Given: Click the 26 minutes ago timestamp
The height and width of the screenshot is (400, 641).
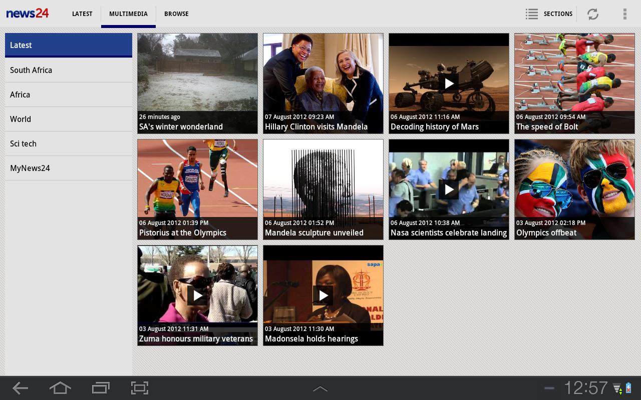Looking at the screenshot, I should 160,117.
